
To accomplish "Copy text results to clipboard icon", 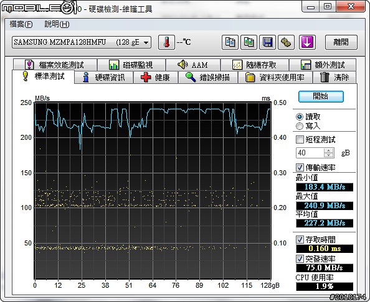I will coord(230,42).
